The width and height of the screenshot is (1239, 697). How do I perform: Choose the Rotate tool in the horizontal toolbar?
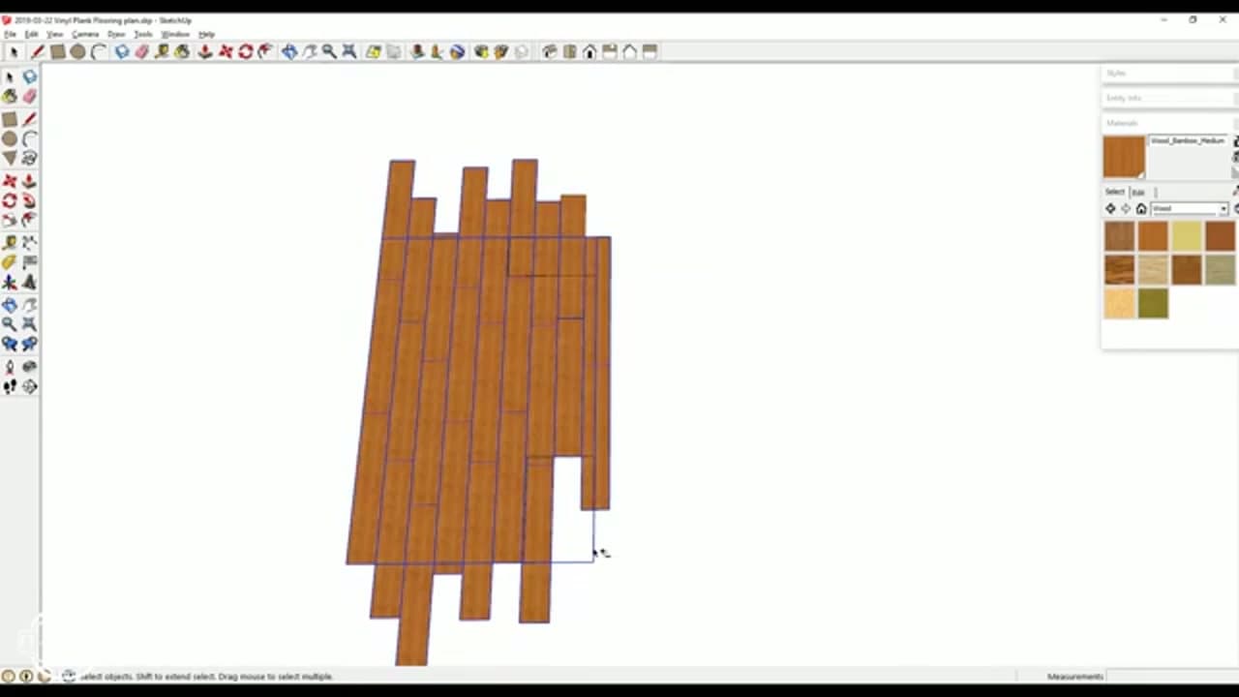coord(246,52)
